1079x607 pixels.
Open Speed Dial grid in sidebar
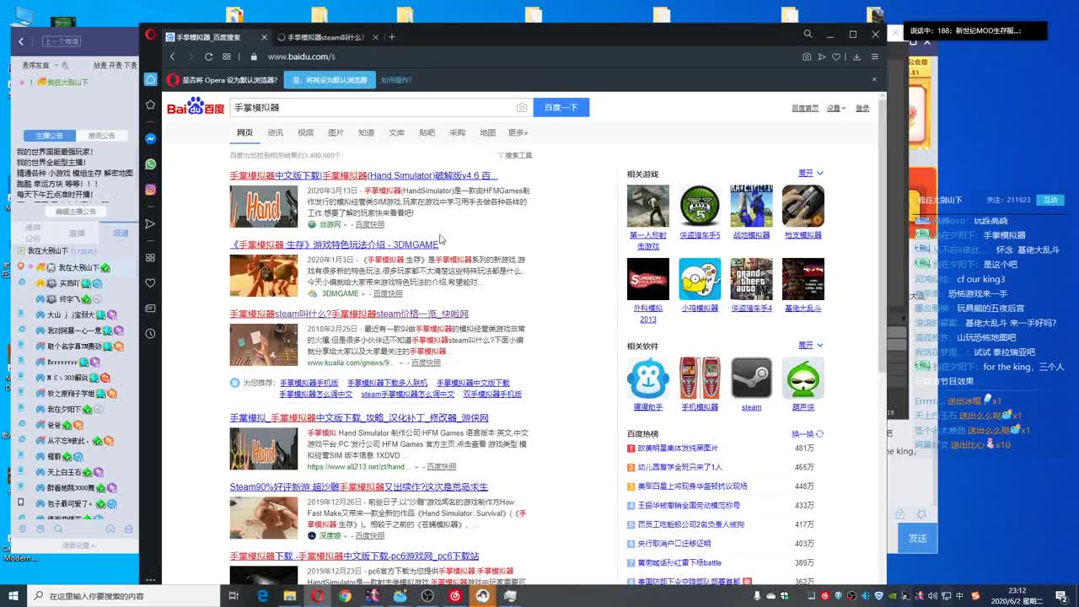coord(150,257)
